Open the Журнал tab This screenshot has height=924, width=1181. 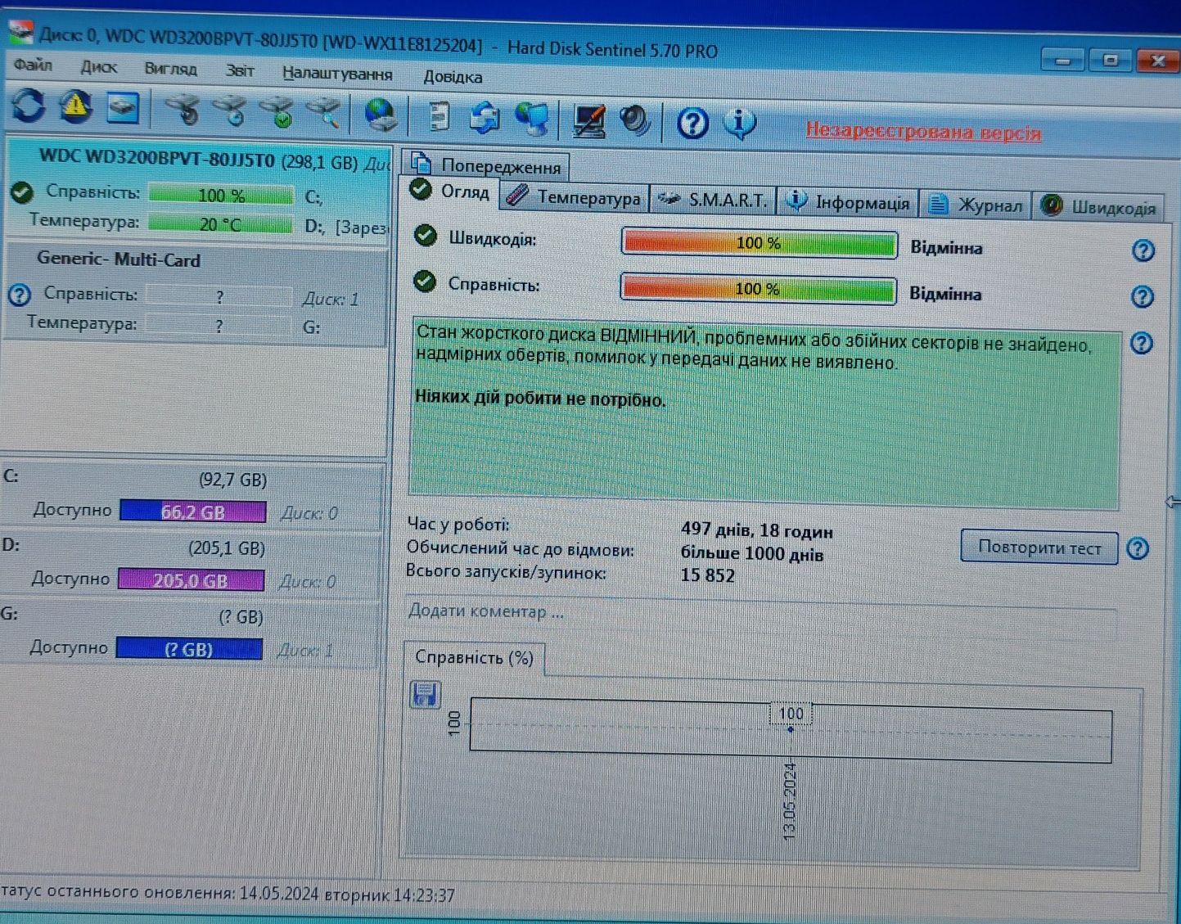[976, 205]
